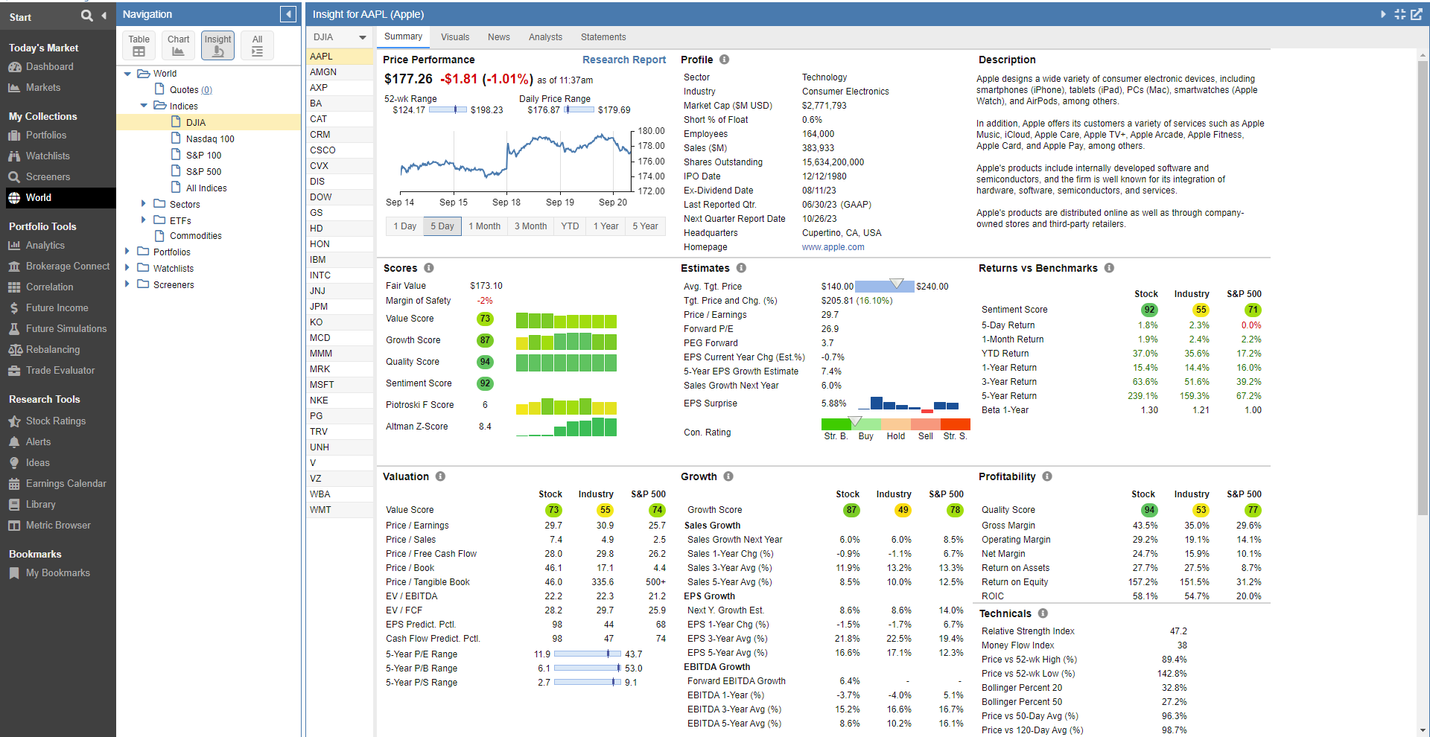Click the arrow at the Insight header's right end
The image size is (1430, 737).
click(x=1383, y=14)
